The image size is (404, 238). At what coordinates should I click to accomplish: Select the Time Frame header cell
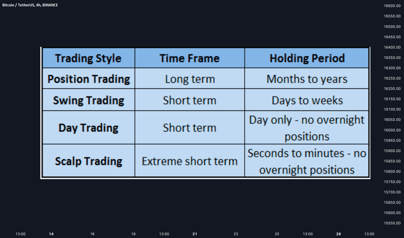point(189,58)
